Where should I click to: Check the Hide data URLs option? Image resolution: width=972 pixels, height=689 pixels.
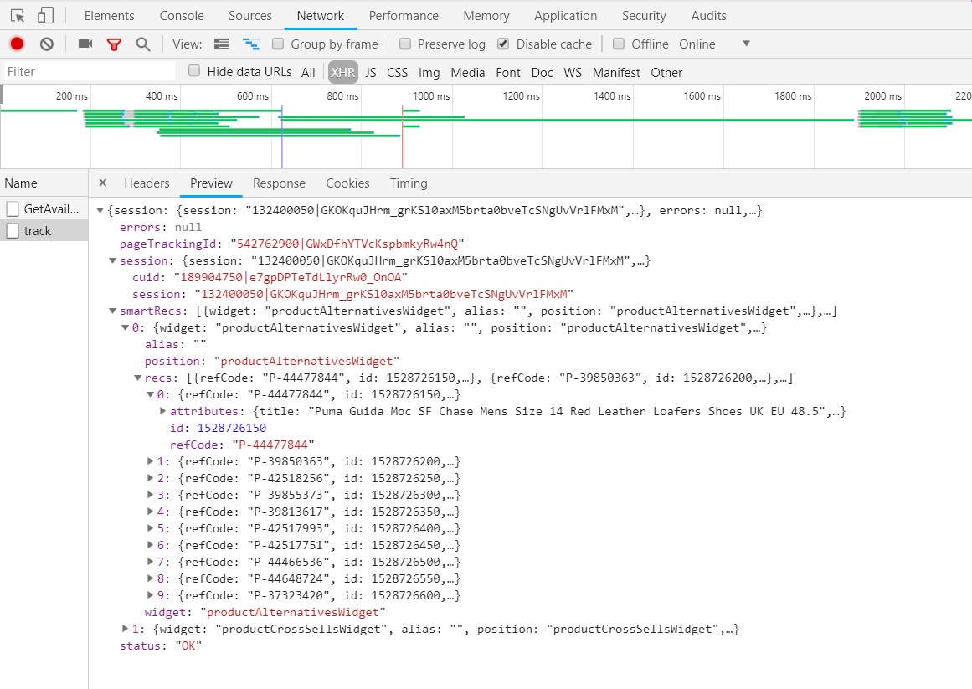tap(194, 72)
